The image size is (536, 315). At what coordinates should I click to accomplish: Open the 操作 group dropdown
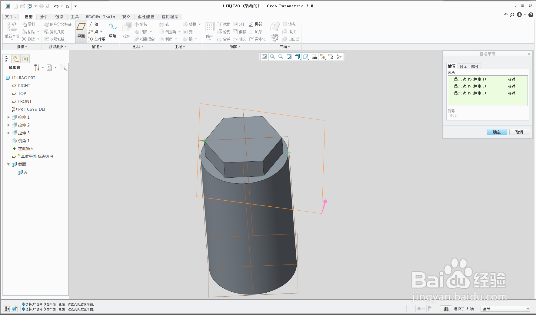coord(22,47)
